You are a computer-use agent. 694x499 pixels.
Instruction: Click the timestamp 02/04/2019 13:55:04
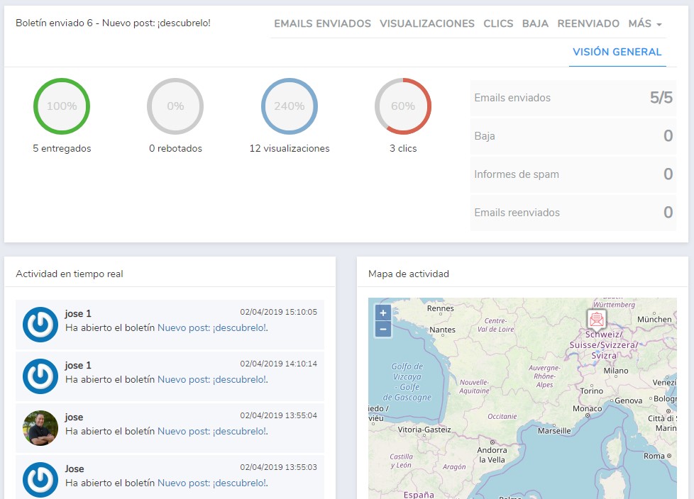point(278,415)
